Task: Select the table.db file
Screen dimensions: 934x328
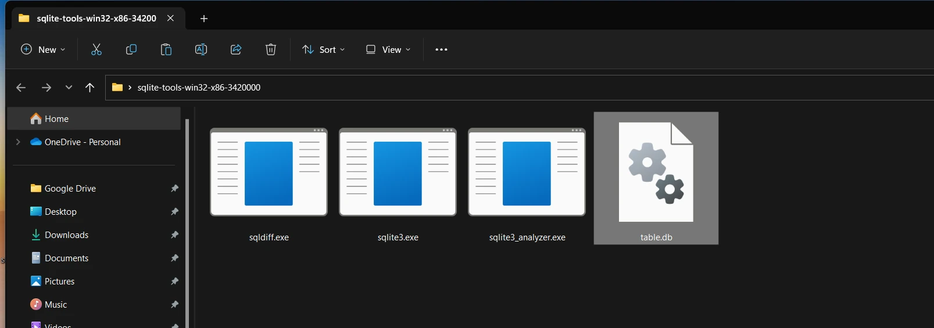Action: tap(656, 179)
